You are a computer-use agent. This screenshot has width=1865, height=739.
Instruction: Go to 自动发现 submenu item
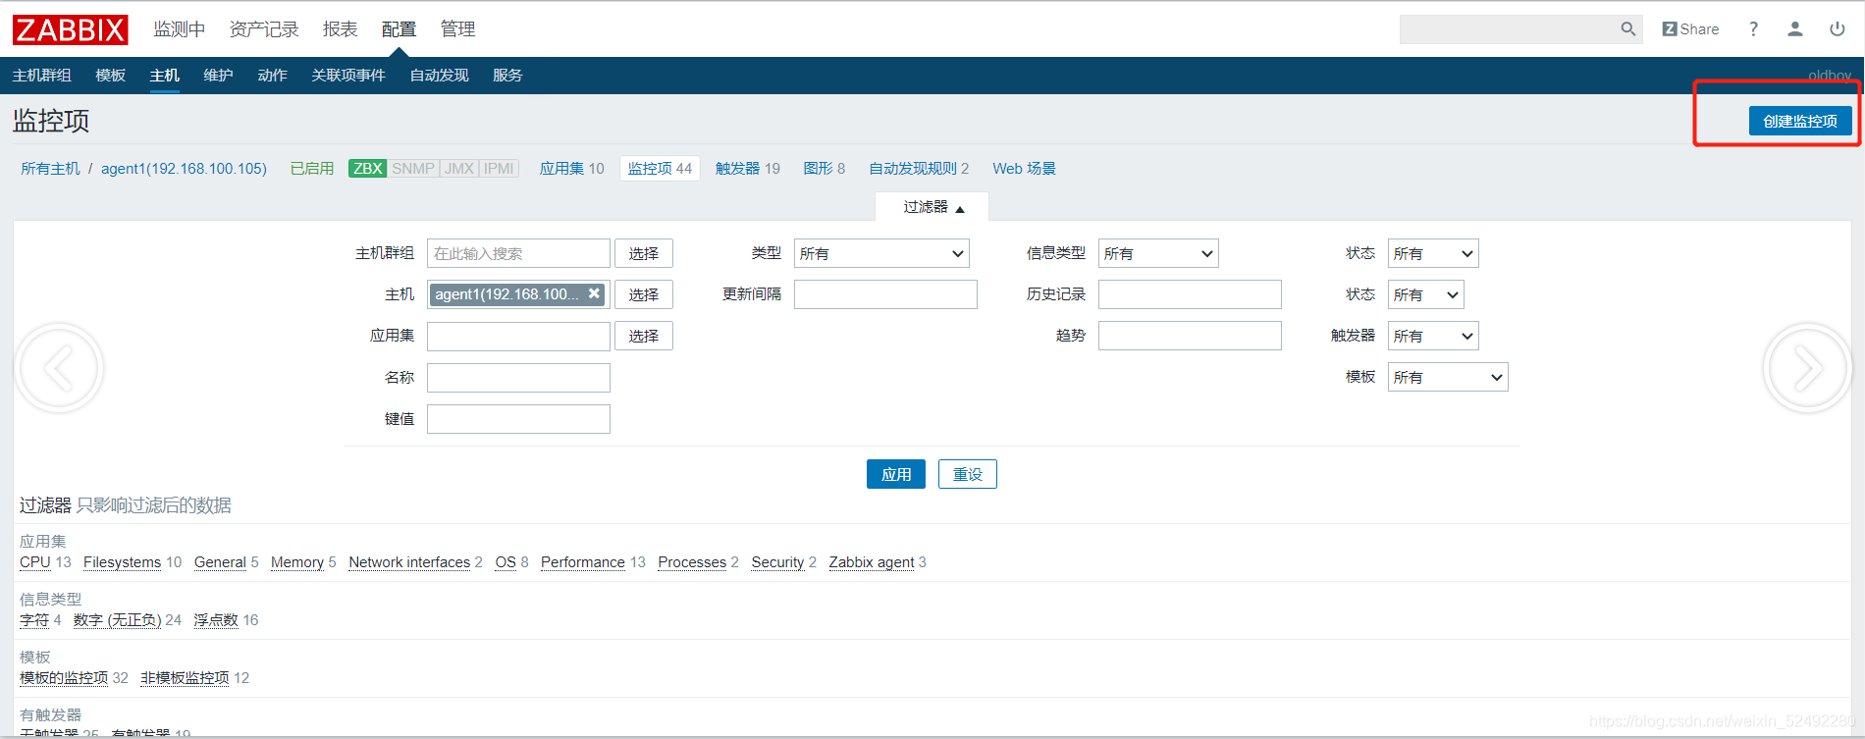coord(440,76)
